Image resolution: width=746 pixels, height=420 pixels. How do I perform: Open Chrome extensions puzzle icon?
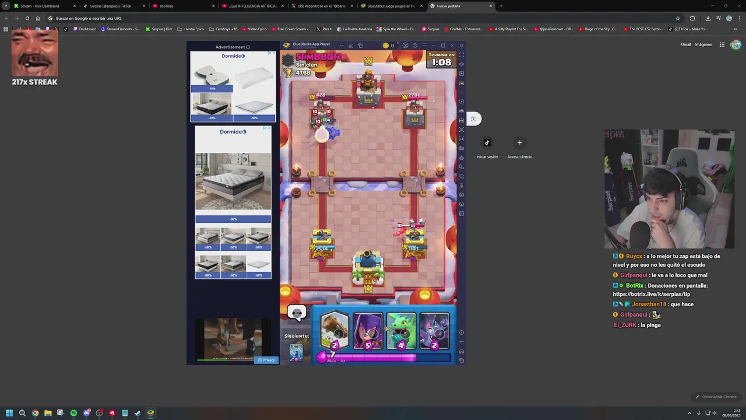[x=692, y=18]
